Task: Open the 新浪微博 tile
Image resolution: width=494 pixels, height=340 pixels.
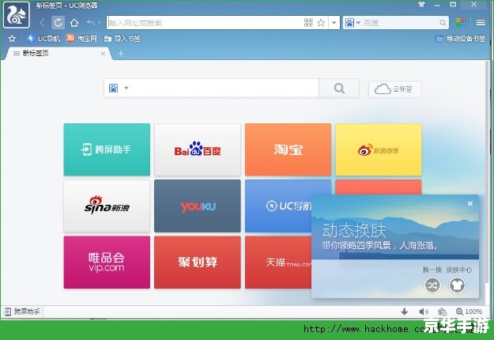Action: point(379,149)
